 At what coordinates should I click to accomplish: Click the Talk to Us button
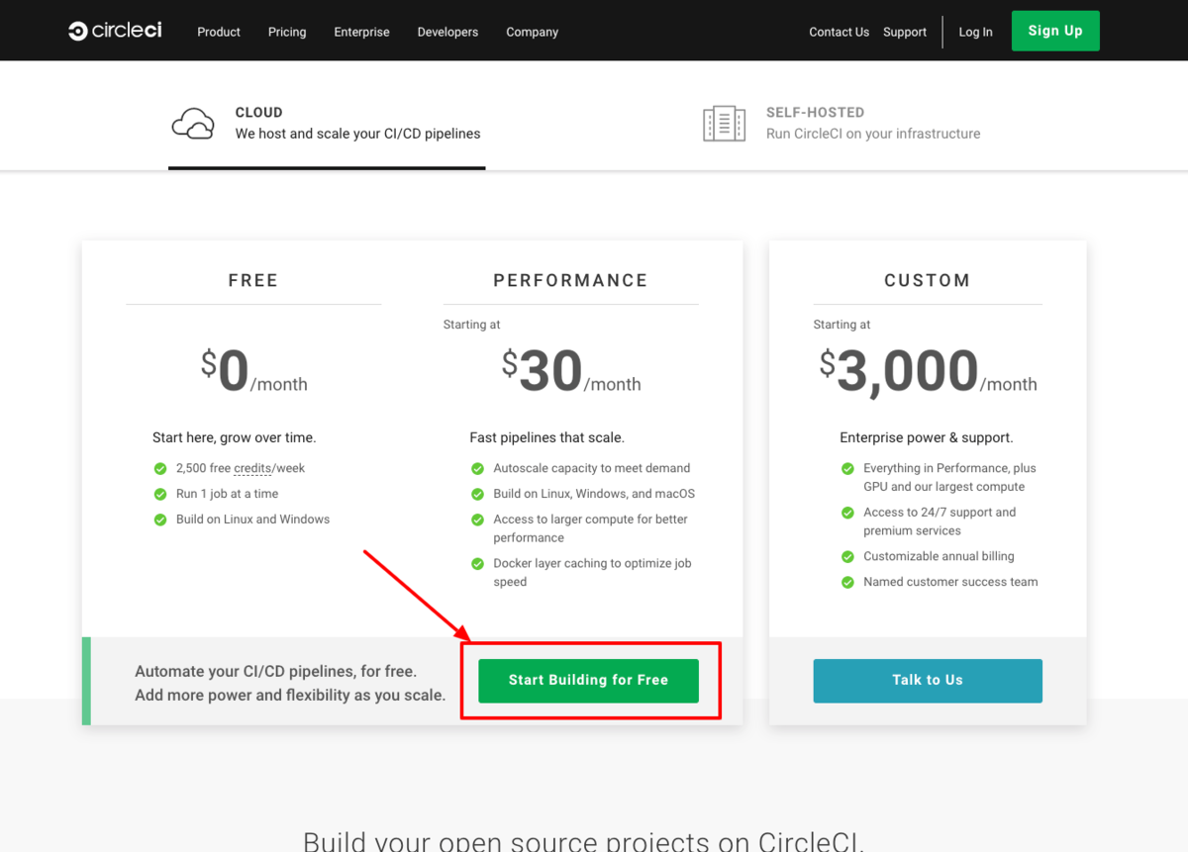[928, 681]
